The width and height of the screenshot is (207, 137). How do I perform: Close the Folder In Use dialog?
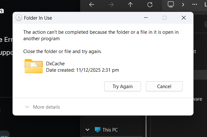(184, 18)
